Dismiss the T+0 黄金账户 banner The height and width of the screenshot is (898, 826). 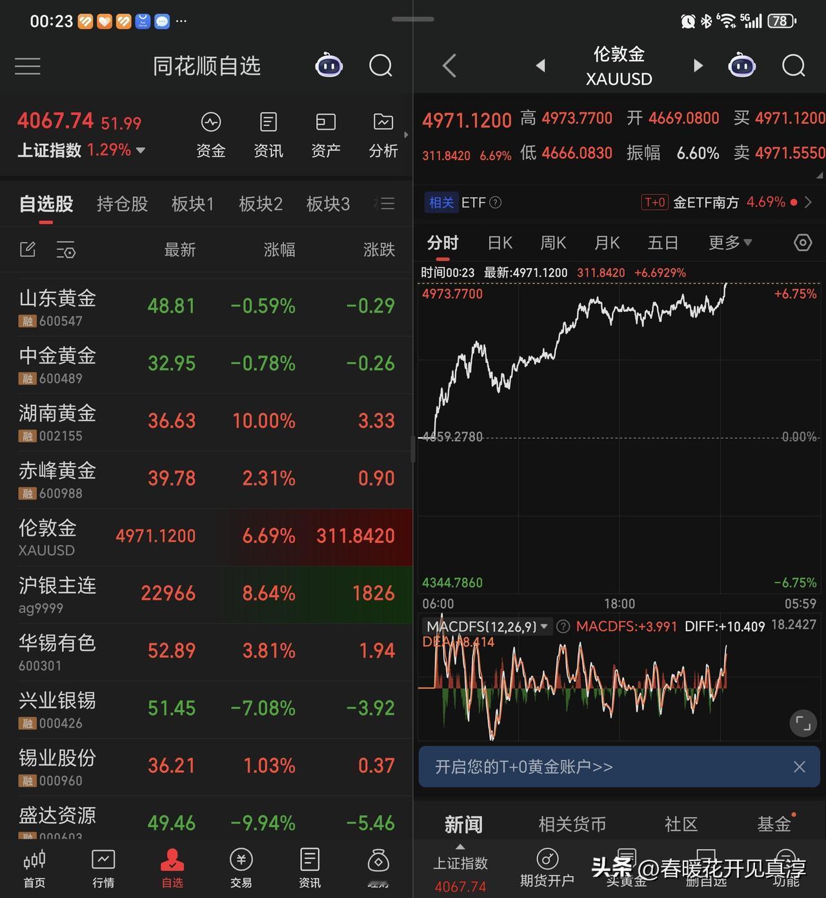(x=800, y=767)
